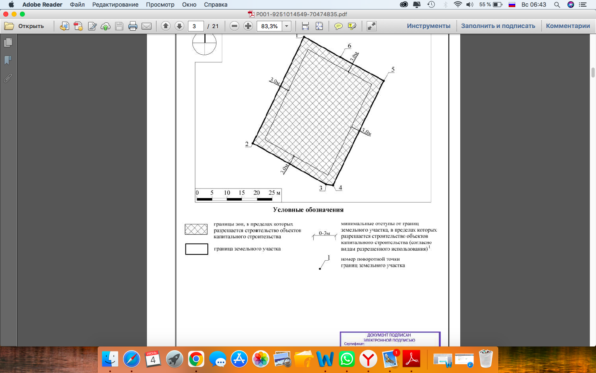
Task: Open the Заполнить и подписать pane
Action: coord(498,26)
